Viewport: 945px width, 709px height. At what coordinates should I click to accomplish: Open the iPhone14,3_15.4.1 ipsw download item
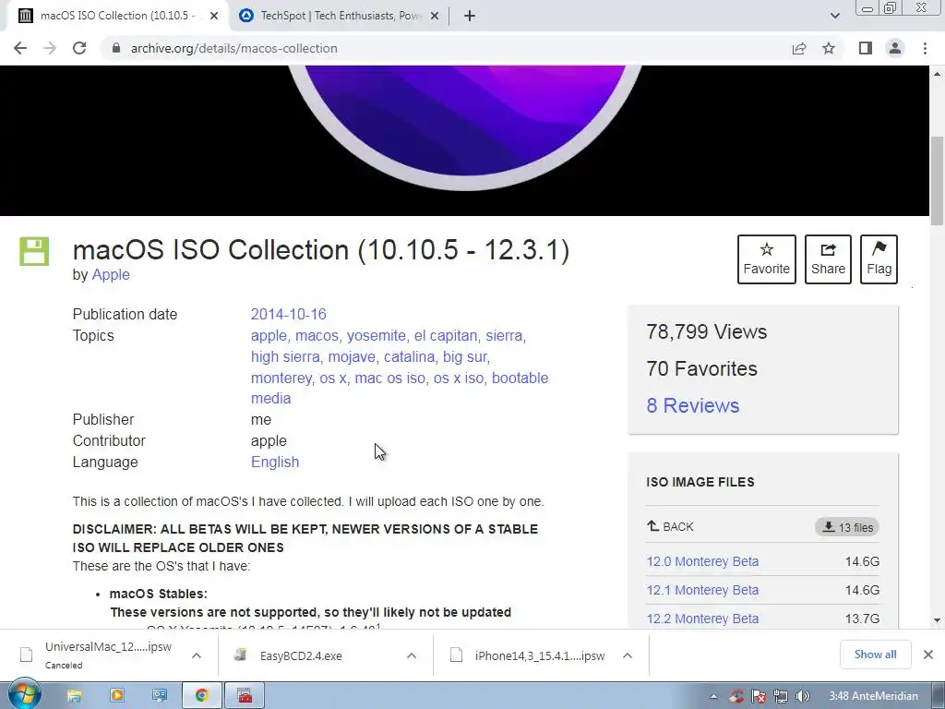tap(539, 656)
